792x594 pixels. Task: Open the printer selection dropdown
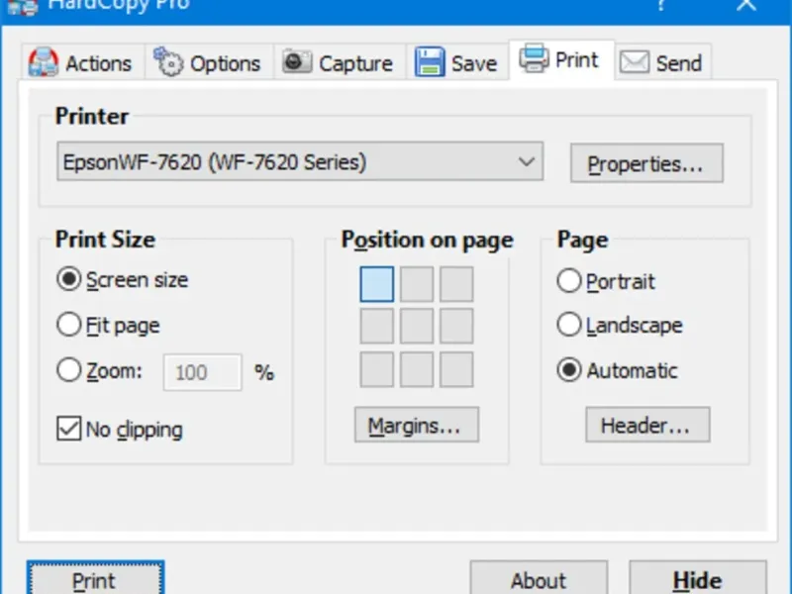click(300, 161)
